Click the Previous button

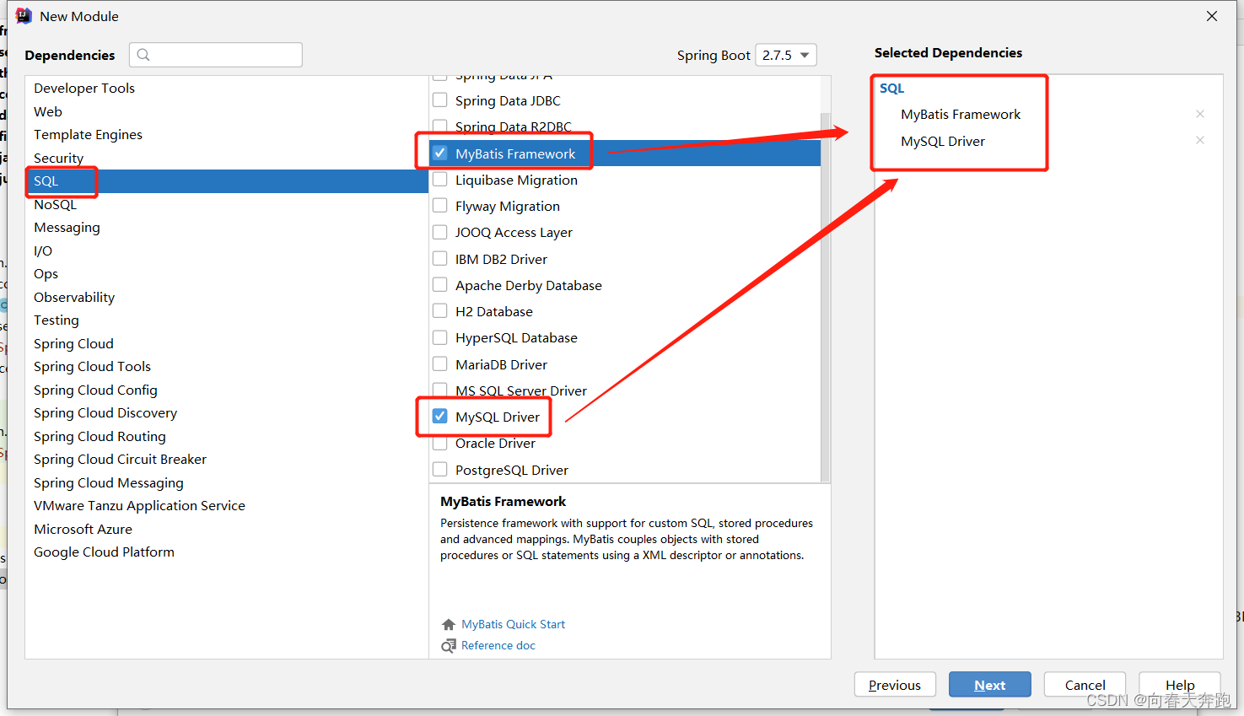(x=895, y=685)
